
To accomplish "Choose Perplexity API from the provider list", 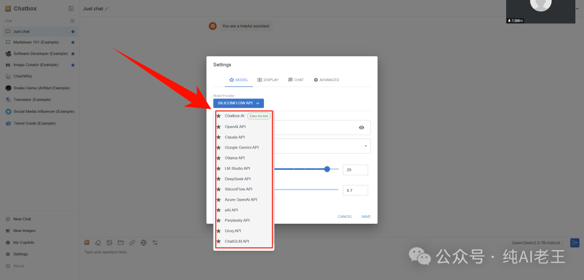I will pyautogui.click(x=244, y=221).
